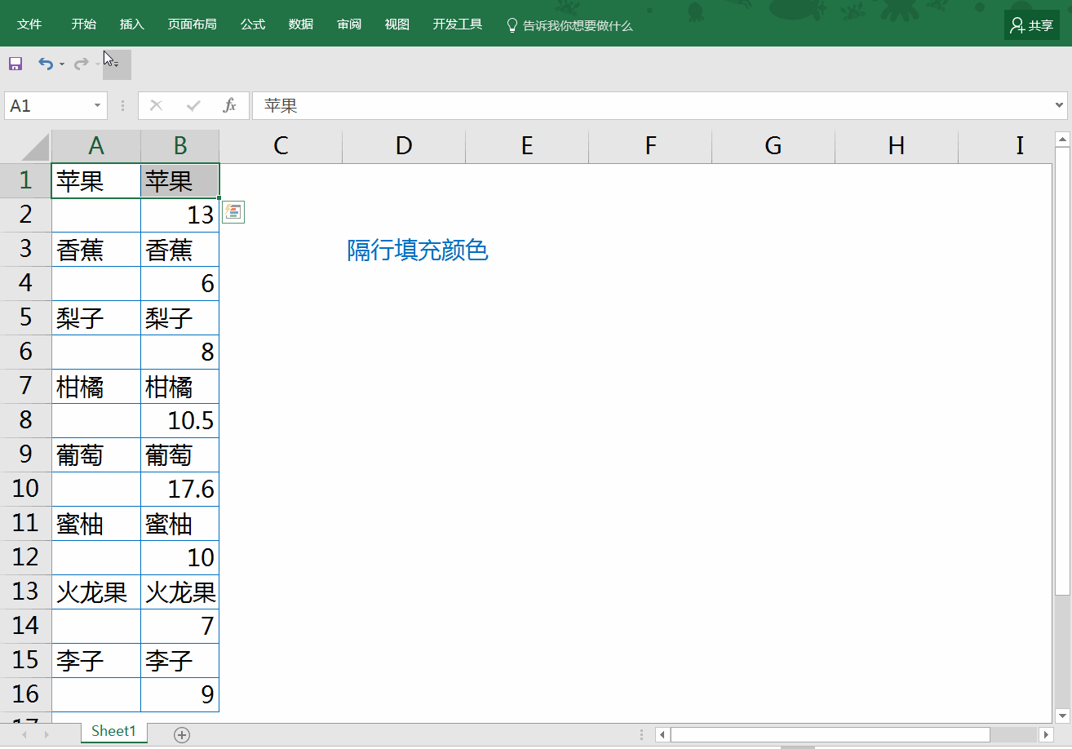Click vertical scrollbar down arrow

click(x=1062, y=716)
